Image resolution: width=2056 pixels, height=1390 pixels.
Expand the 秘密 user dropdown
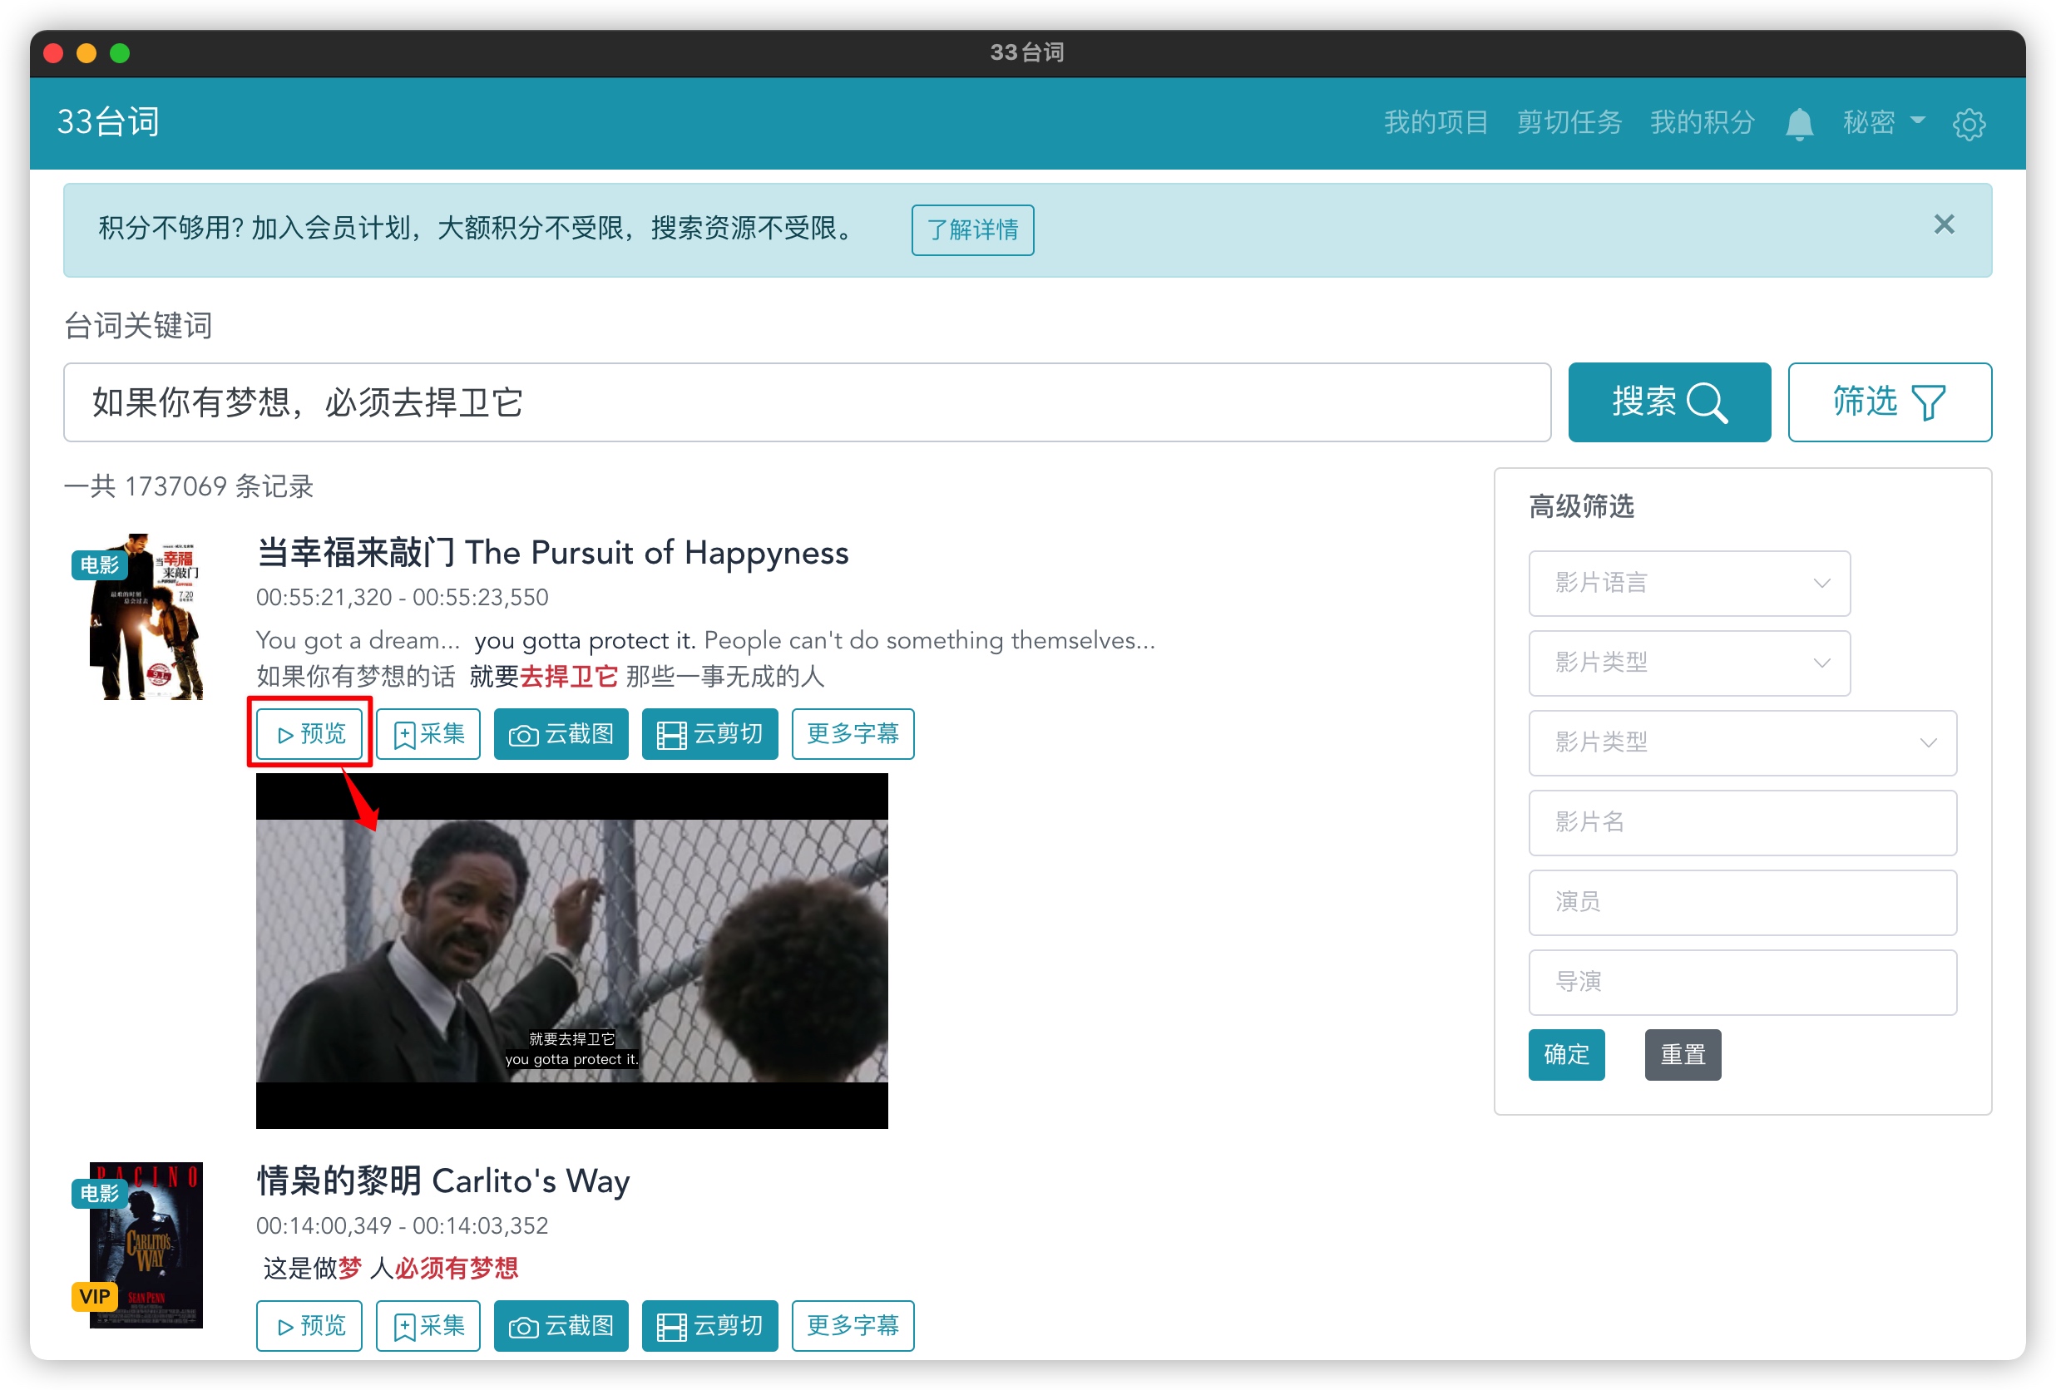pyautogui.click(x=1884, y=122)
